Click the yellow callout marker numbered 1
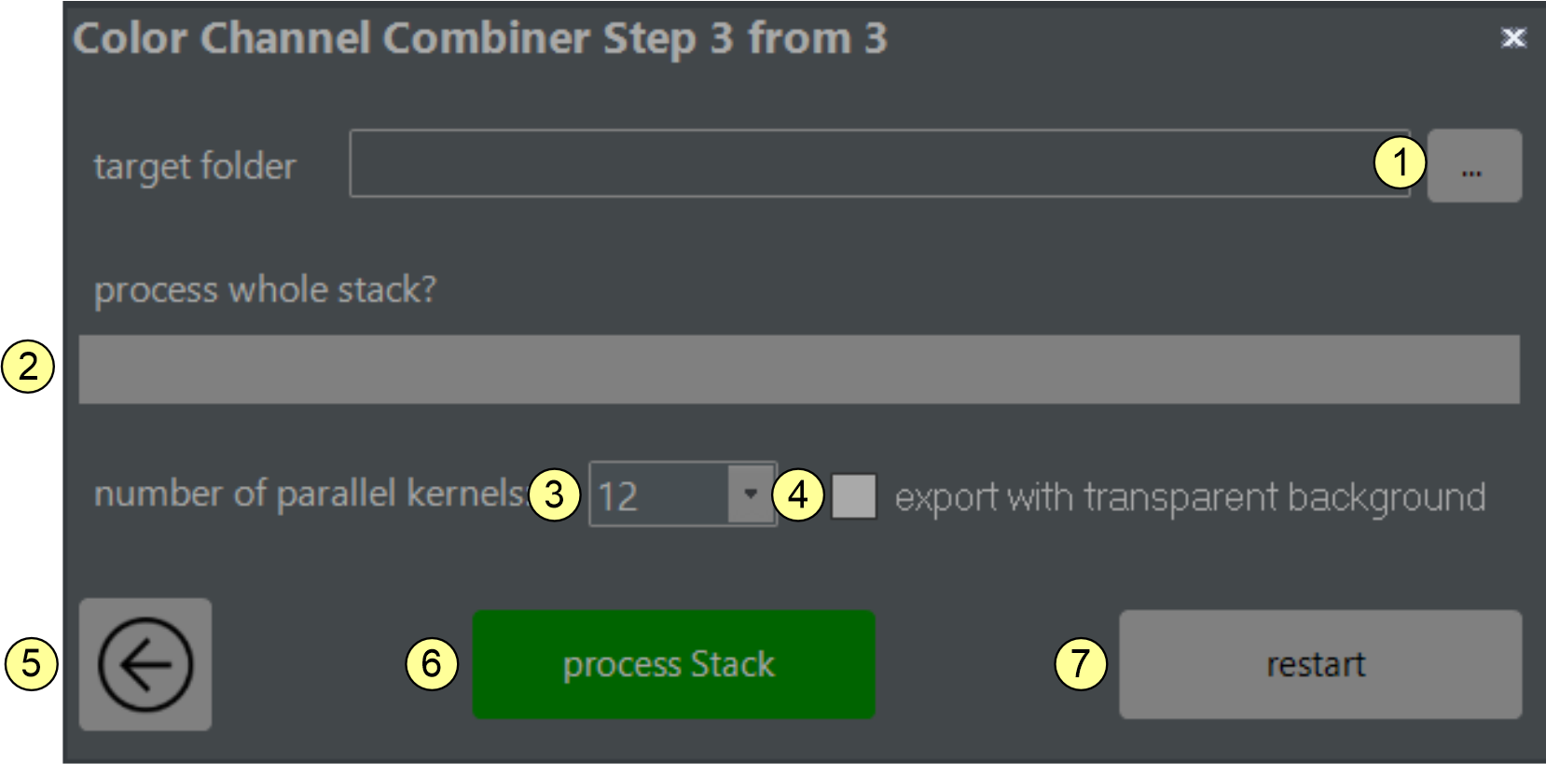 [x=1400, y=162]
